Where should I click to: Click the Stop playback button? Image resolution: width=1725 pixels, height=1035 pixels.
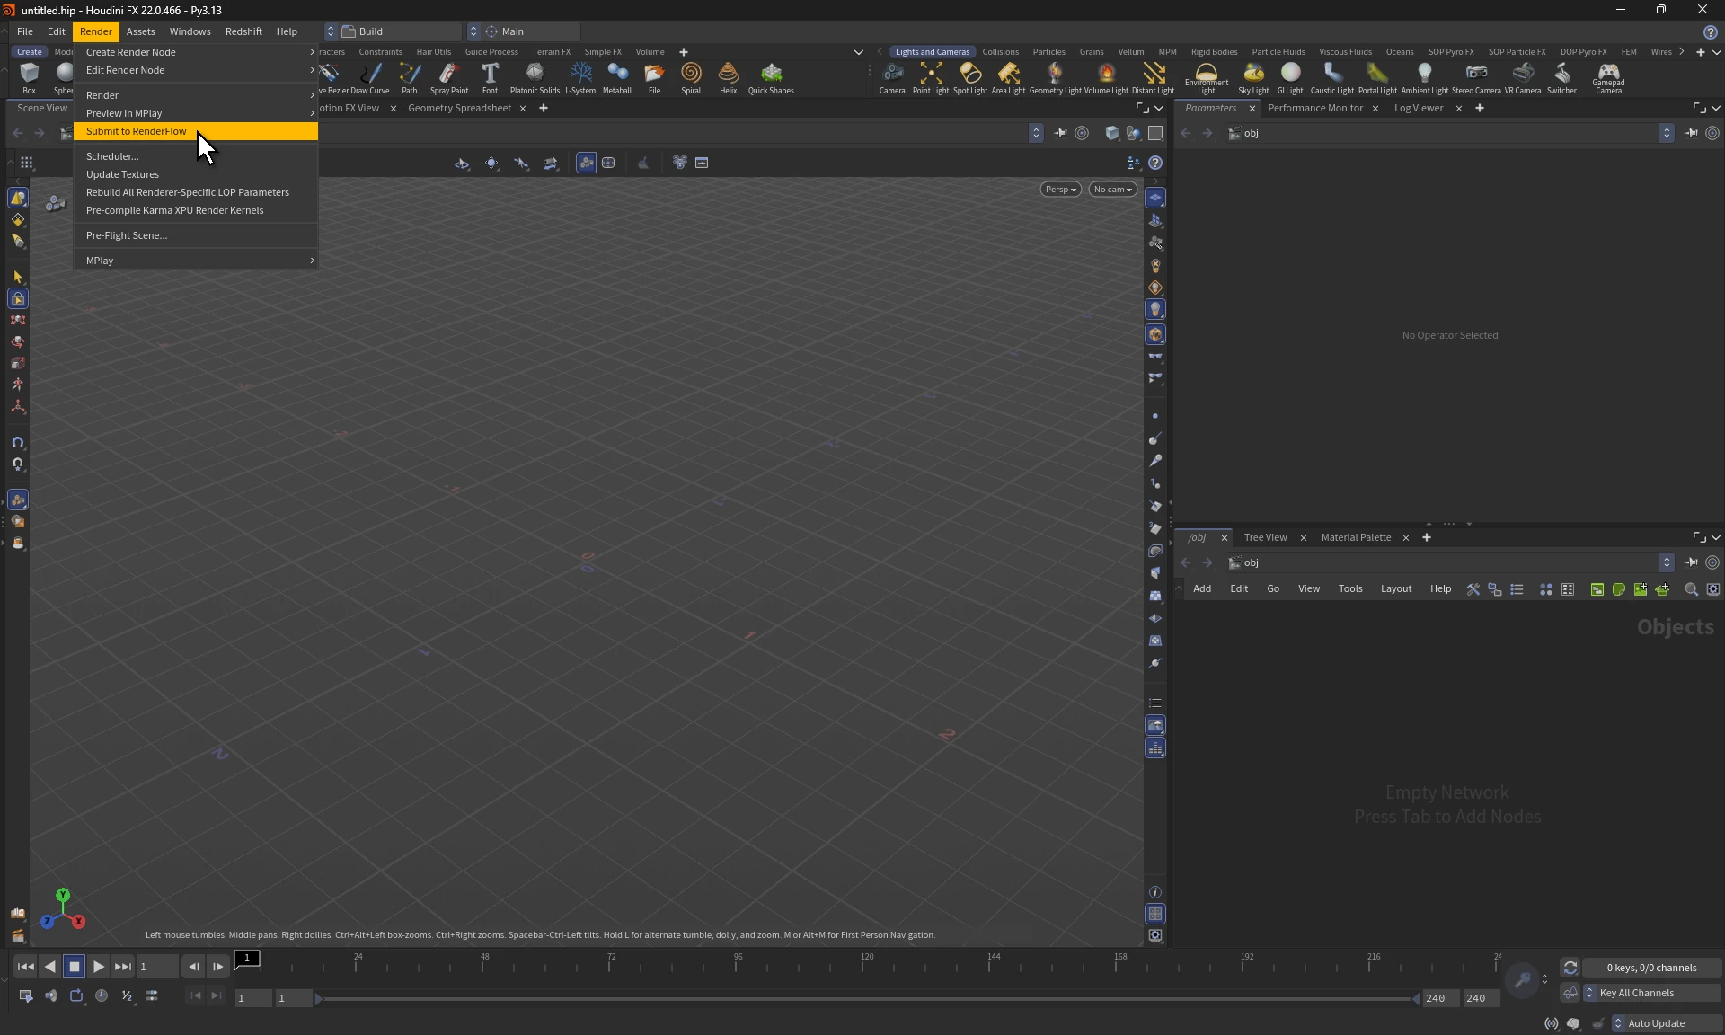click(75, 967)
